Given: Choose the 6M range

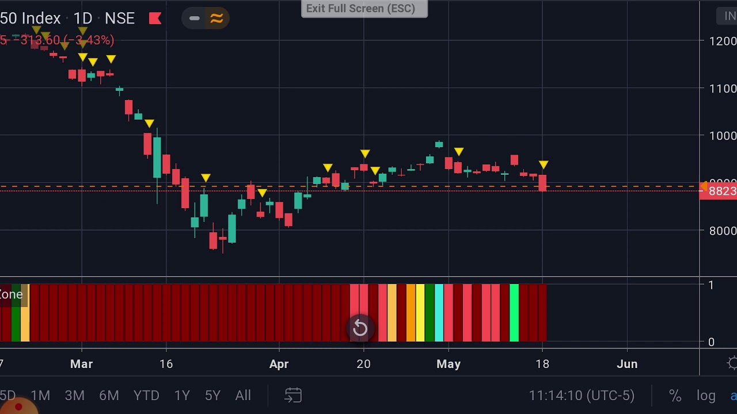Looking at the screenshot, I should pyautogui.click(x=109, y=396).
